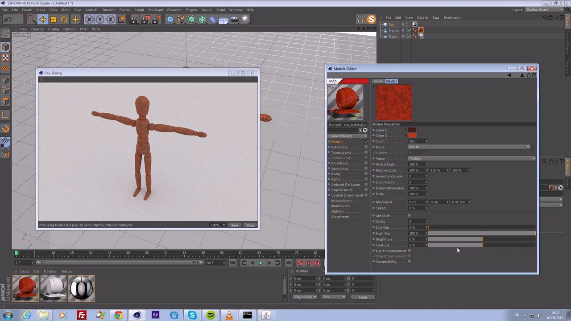Enable the Bump channel checkbox
Screen dimensions: 571x321
pos(366,174)
